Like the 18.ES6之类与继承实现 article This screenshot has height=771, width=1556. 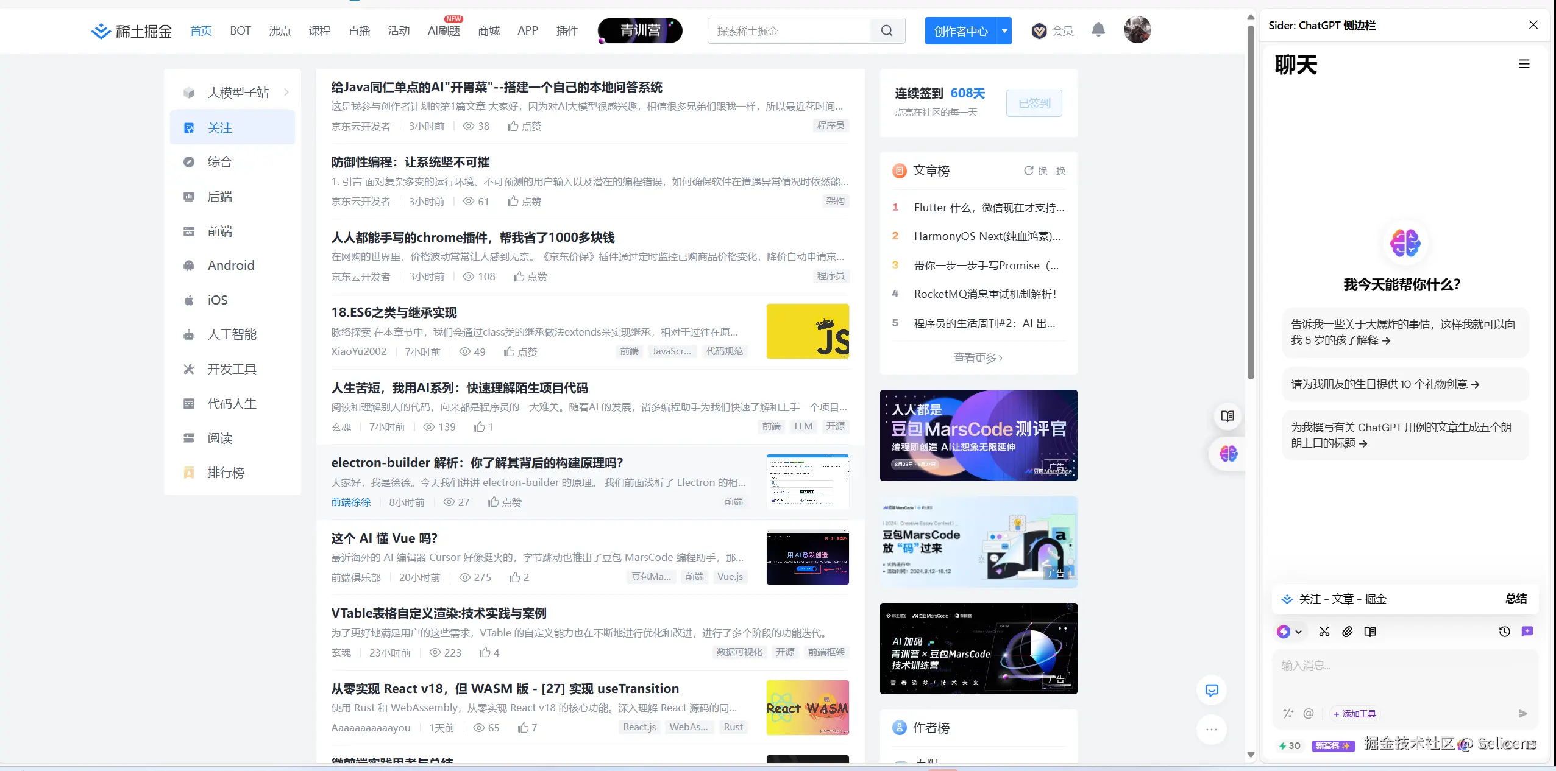520,352
